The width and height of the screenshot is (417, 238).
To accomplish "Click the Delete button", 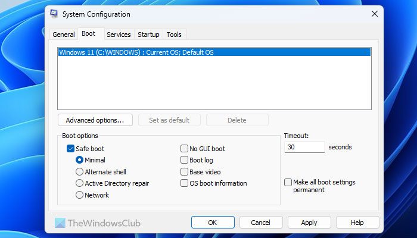I will [x=237, y=120].
